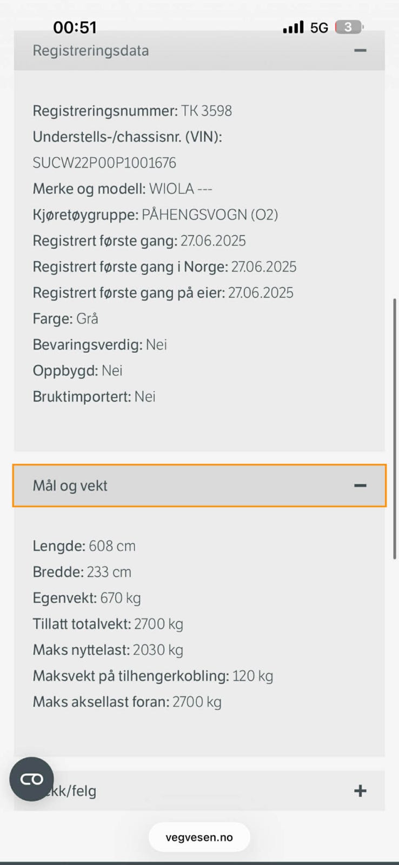Collapse the Mål og vekt header

[x=199, y=485]
